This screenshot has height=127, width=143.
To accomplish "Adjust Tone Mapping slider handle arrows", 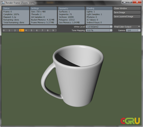I will click(x=111, y=30).
